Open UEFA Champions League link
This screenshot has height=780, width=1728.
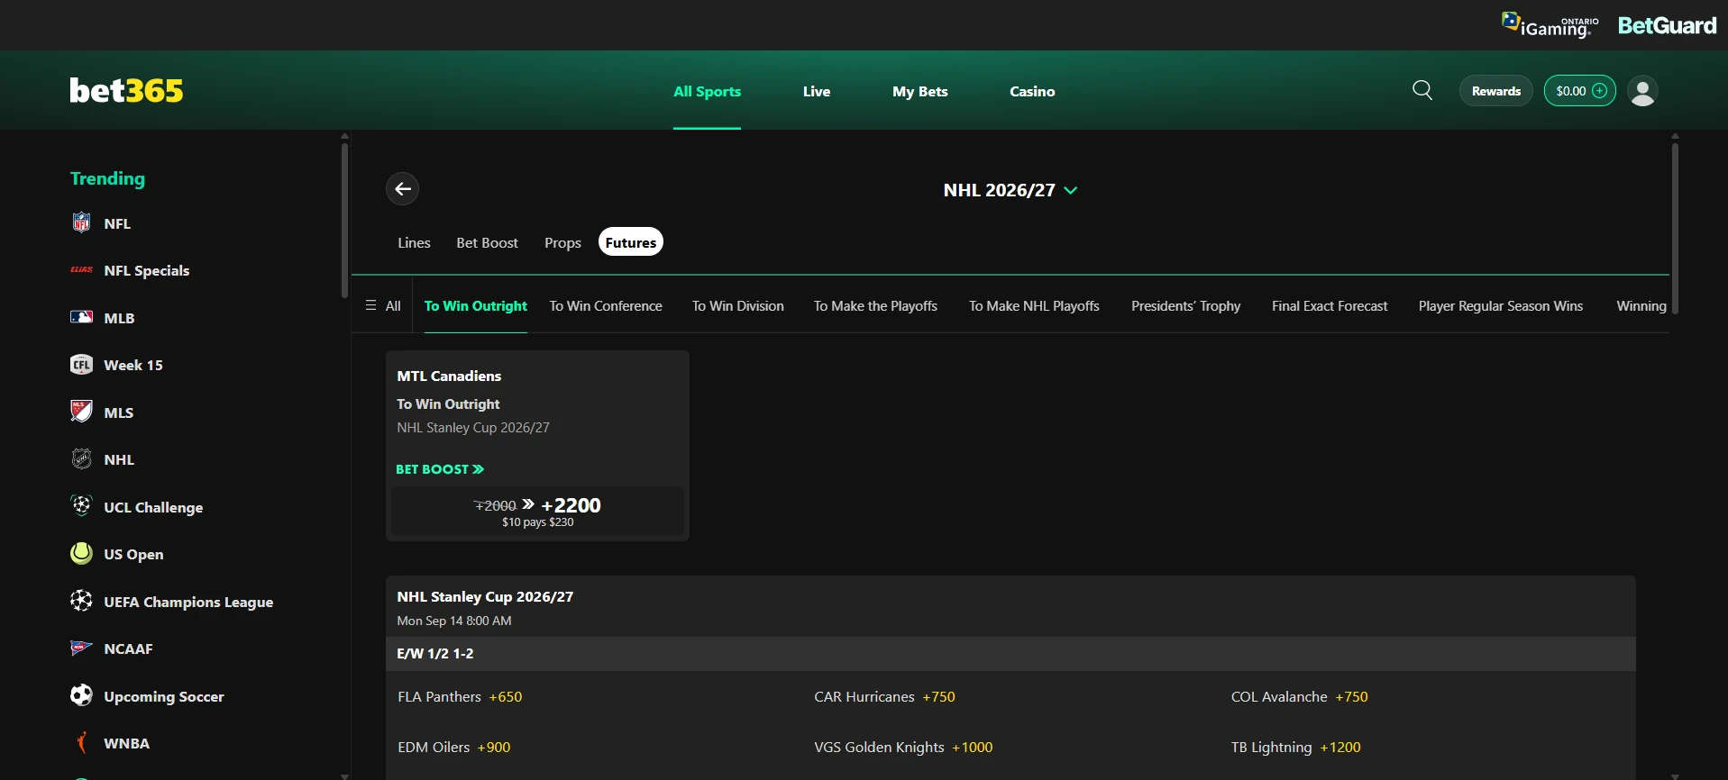point(187,602)
